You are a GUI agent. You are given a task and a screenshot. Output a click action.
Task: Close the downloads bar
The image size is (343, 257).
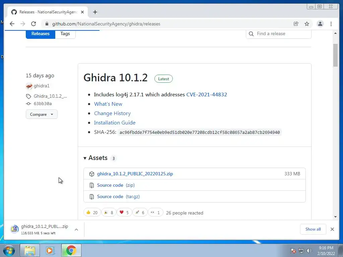click(332, 229)
